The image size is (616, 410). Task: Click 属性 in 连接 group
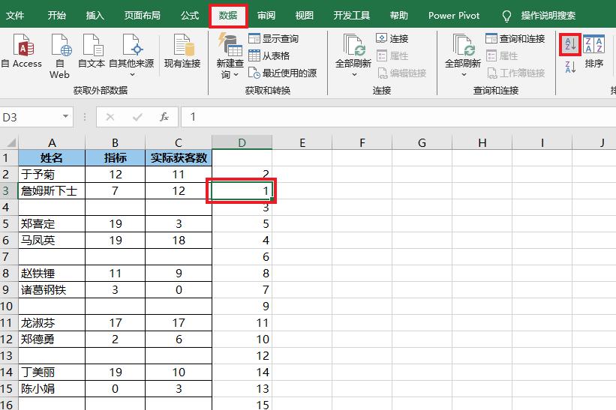click(392, 55)
